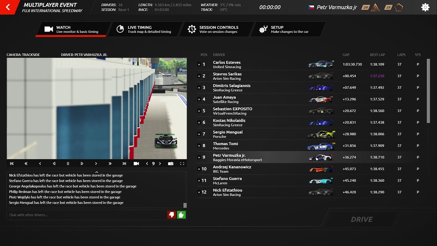Switch to the Live Timing tab
This screenshot has height=246, width=437.
(144, 29)
